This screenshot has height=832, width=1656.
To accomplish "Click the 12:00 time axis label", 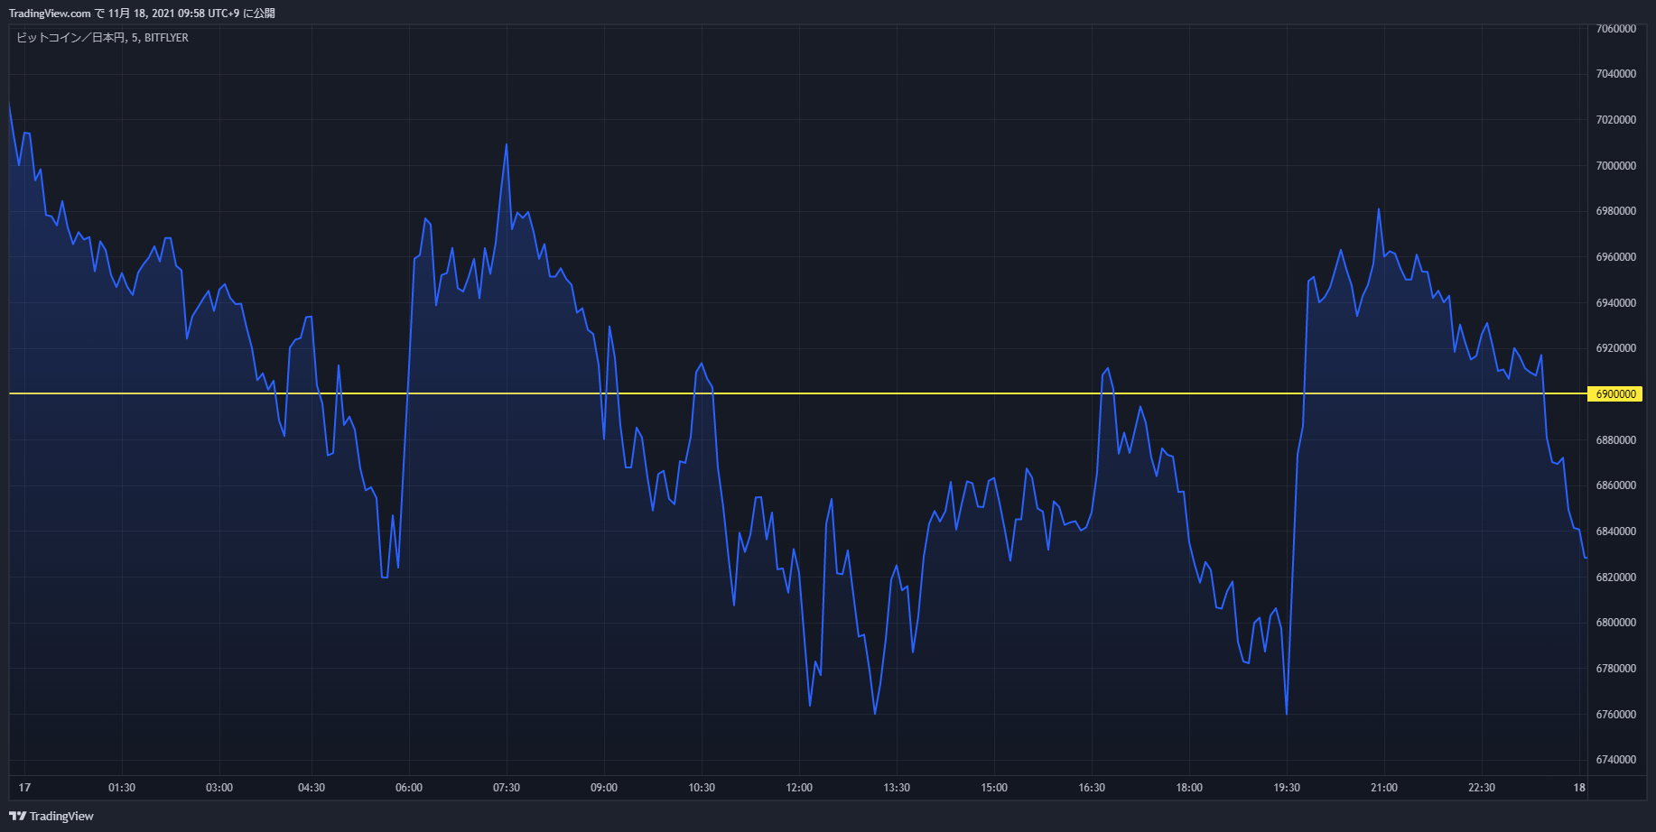I will click(799, 788).
